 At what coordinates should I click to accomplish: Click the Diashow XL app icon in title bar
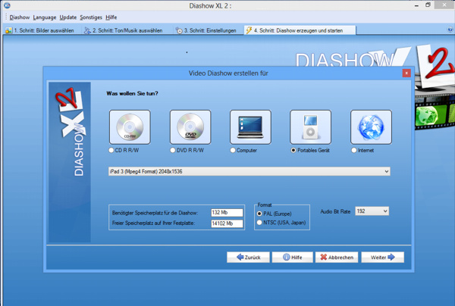point(7,5)
